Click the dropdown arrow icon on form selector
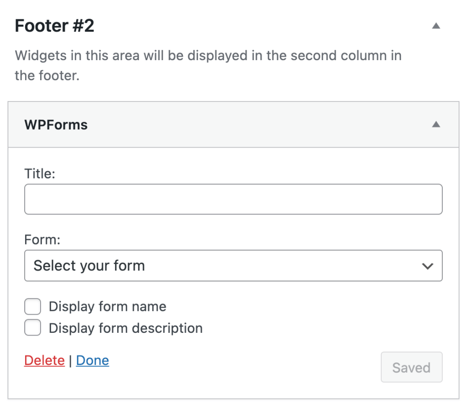Screen dimensions: 467x408 (x=428, y=265)
